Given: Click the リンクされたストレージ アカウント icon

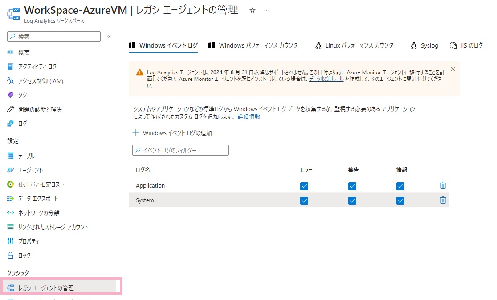Looking at the screenshot, I should coord(10,227).
